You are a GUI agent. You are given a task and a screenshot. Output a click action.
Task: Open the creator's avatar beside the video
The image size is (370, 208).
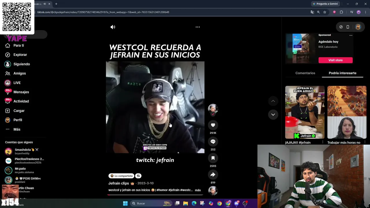(213, 109)
